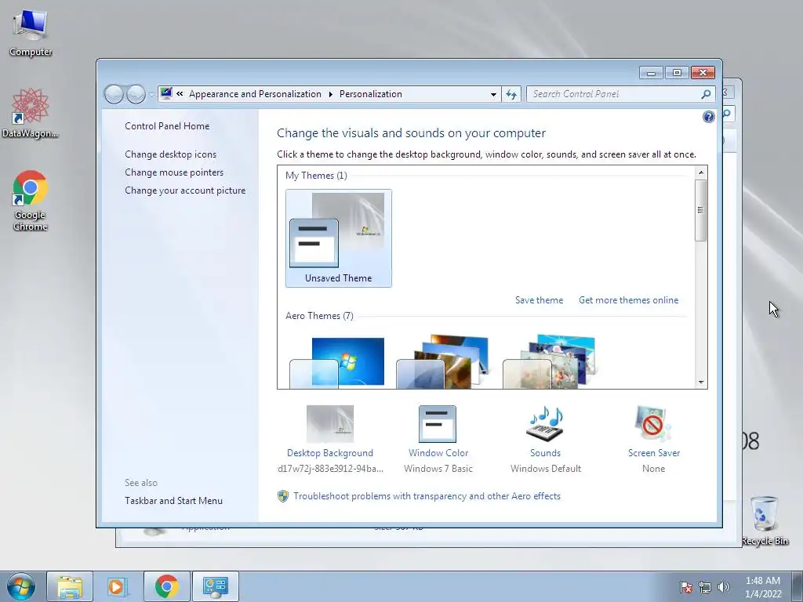This screenshot has height=602, width=803.
Task: Click the double chevron in address bar
Action: (180, 94)
